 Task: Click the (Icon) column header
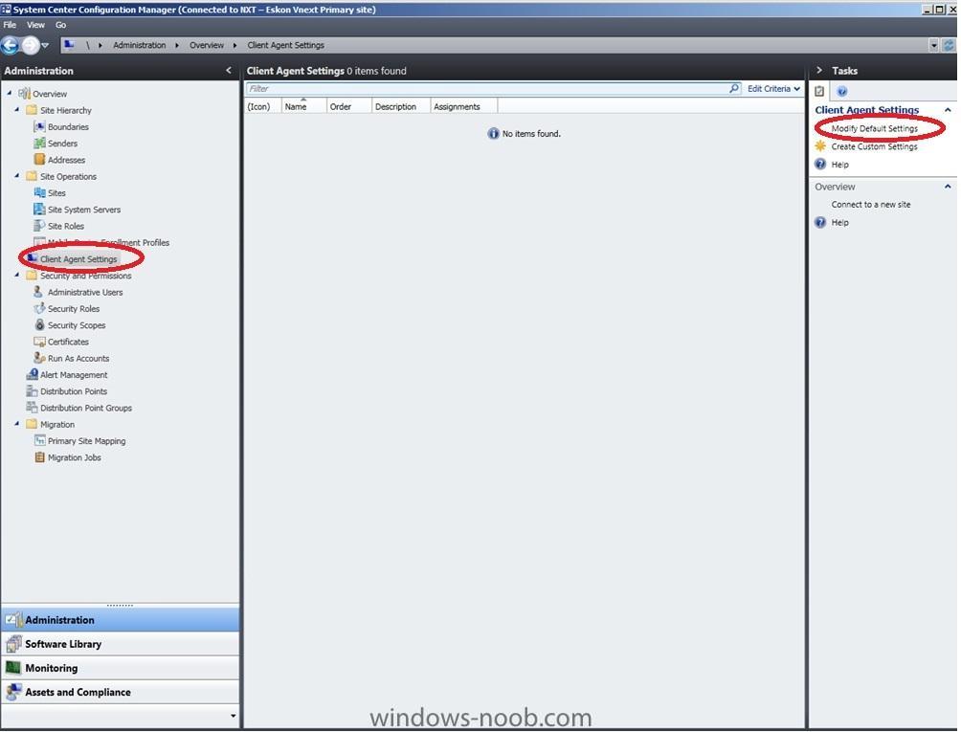[x=263, y=106]
